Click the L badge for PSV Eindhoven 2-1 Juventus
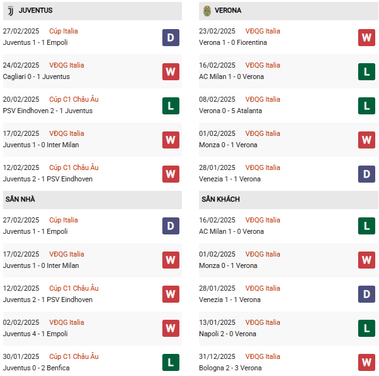Screen dimensions: 379x376 pyautogui.click(x=171, y=106)
